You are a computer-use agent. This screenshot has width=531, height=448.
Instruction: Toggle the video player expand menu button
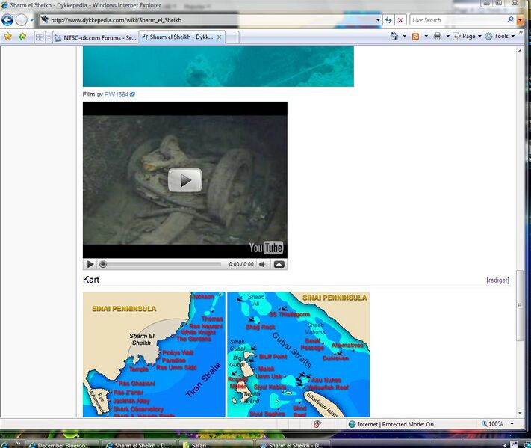(279, 264)
